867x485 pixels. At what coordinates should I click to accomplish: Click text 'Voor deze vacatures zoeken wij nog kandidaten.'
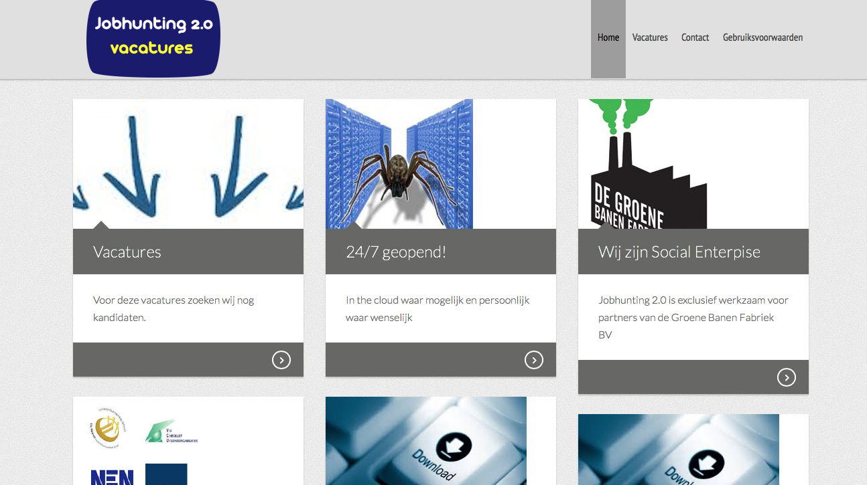[174, 309]
